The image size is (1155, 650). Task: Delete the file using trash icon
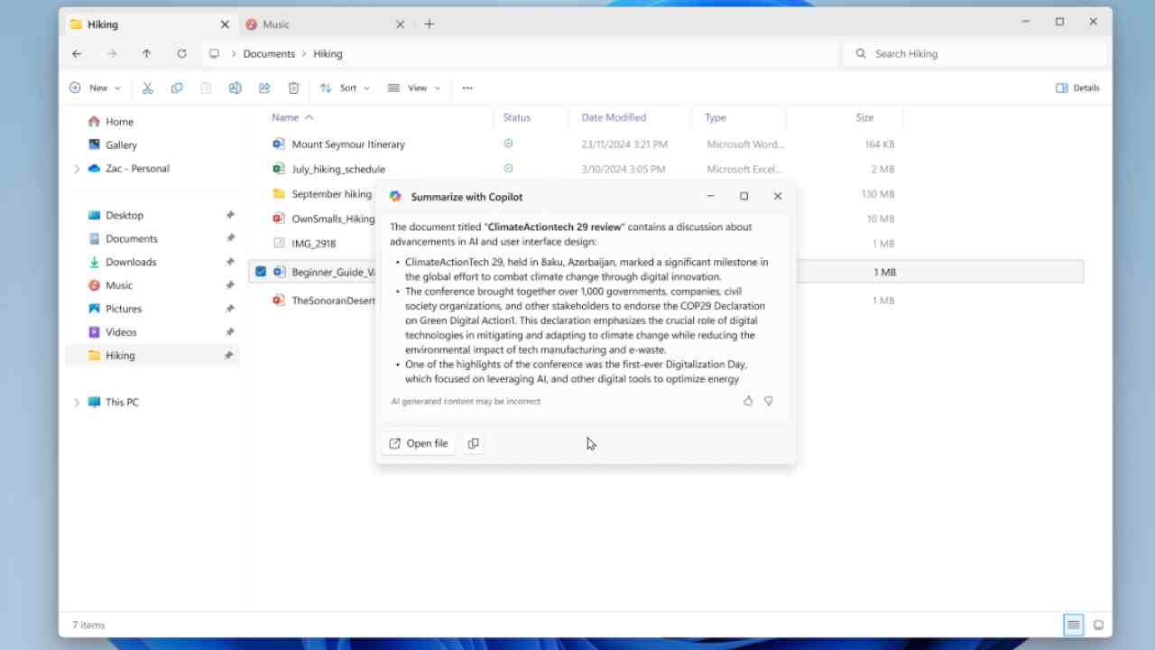(x=293, y=88)
